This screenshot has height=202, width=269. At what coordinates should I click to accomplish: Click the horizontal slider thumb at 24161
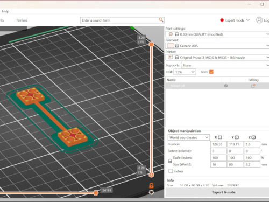(96, 193)
